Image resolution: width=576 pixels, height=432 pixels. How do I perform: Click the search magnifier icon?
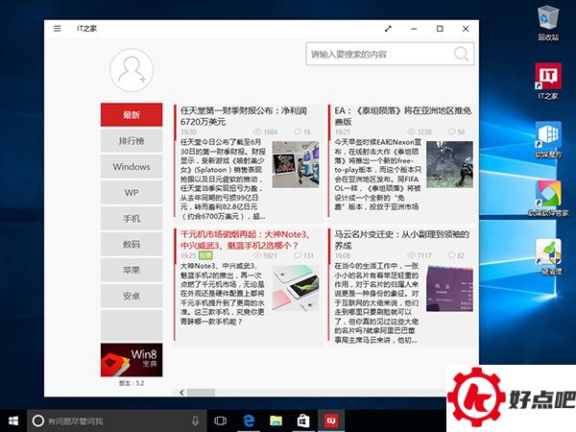coord(463,55)
